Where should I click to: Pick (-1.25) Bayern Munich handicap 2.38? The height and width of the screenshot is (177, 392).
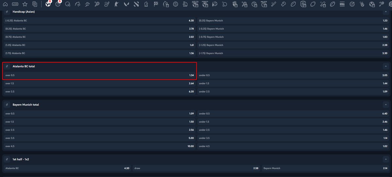[x=293, y=45]
